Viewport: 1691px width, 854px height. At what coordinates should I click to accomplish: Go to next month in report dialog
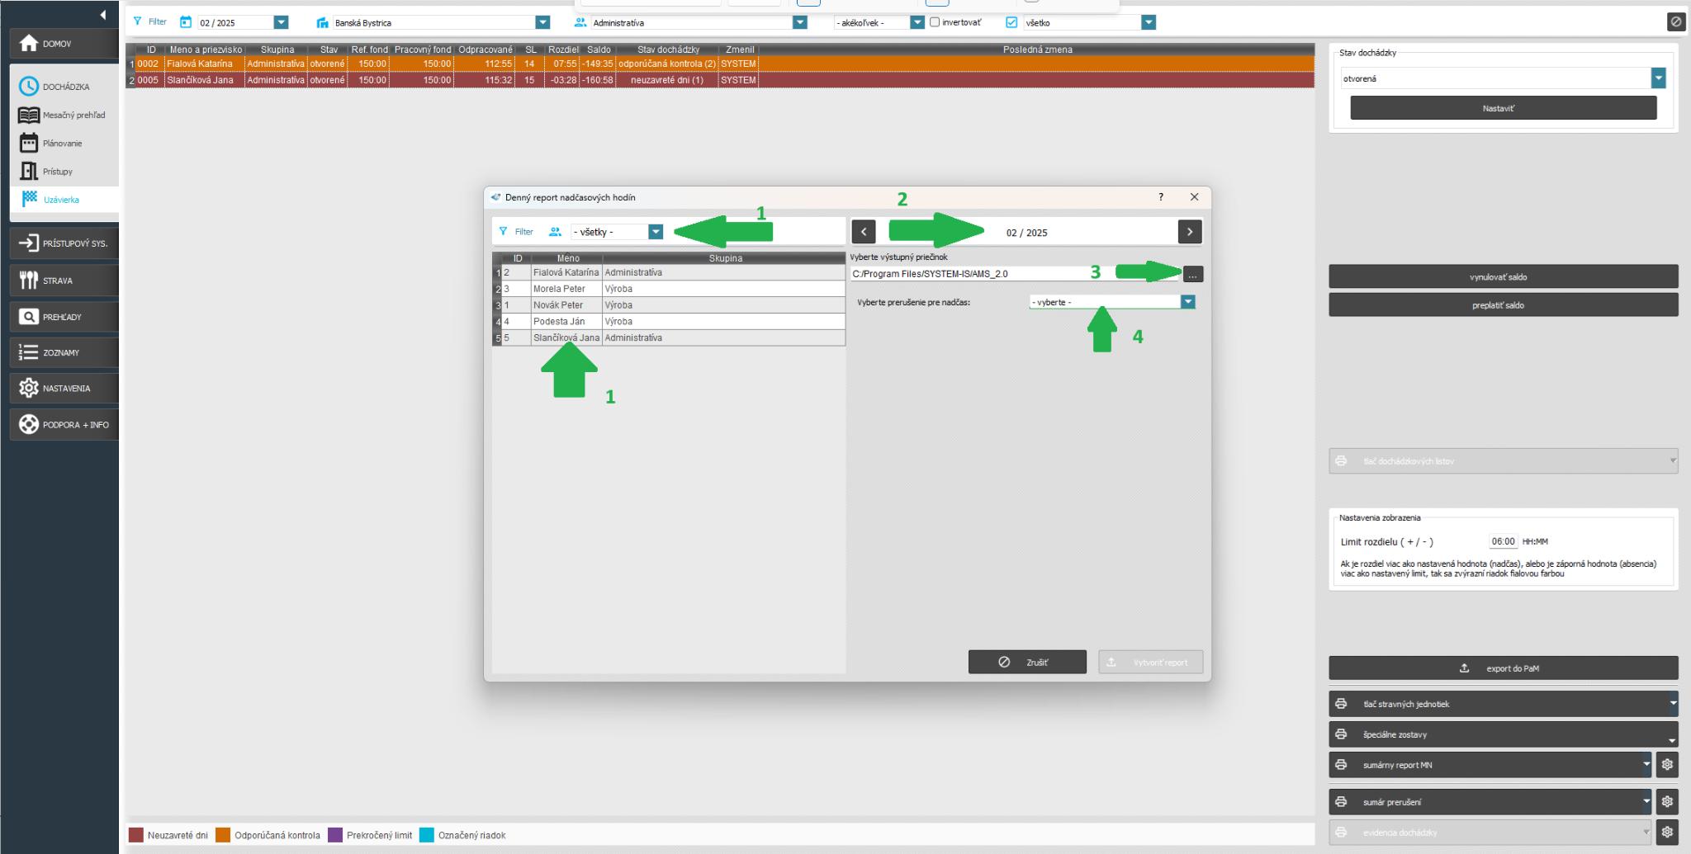pos(1189,232)
